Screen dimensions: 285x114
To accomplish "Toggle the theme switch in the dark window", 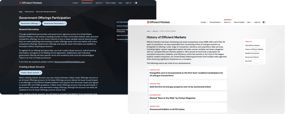I will click(136, 3).
